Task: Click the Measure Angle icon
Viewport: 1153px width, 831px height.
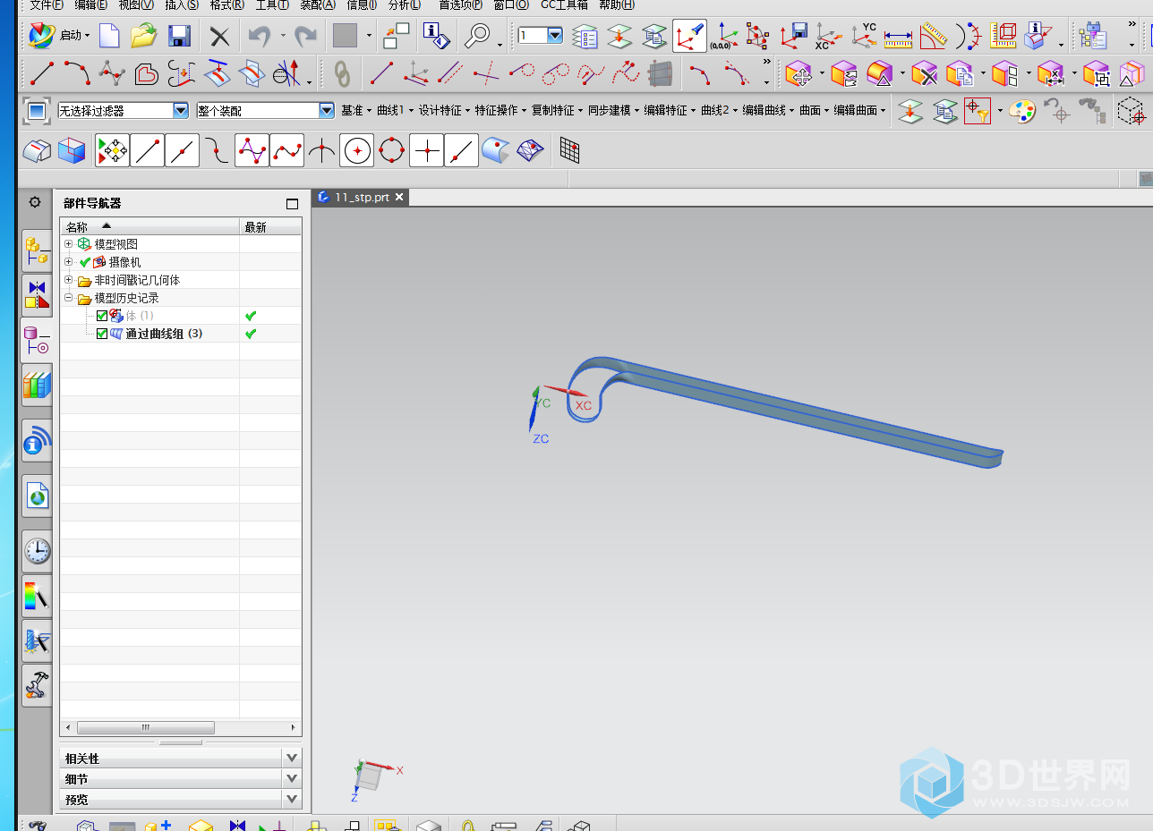Action: pos(933,36)
